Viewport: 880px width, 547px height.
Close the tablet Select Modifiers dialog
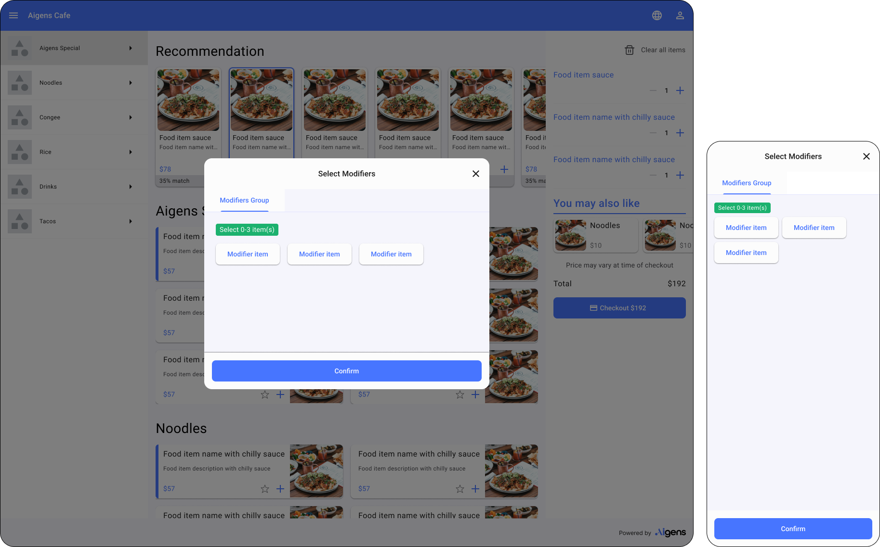(476, 174)
